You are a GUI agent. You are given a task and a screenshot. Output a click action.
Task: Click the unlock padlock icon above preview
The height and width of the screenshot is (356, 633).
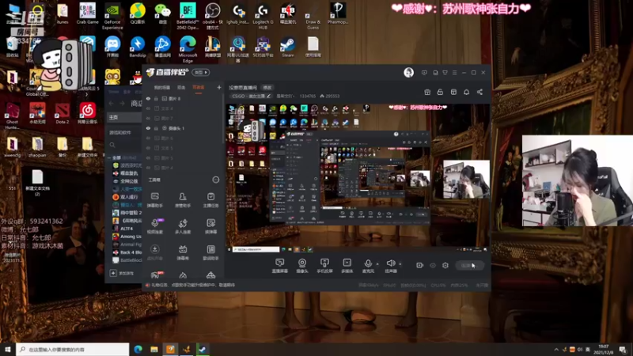point(440,92)
